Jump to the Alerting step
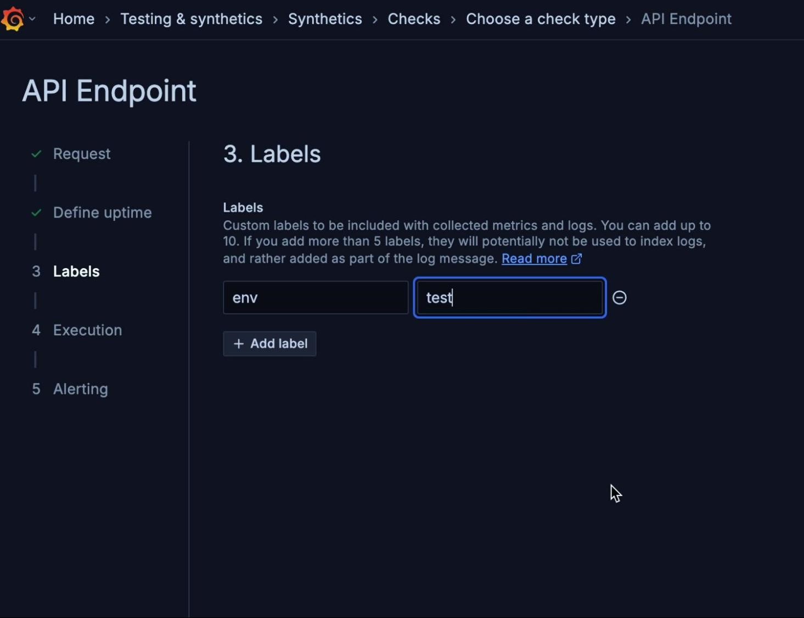 point(80,389)
